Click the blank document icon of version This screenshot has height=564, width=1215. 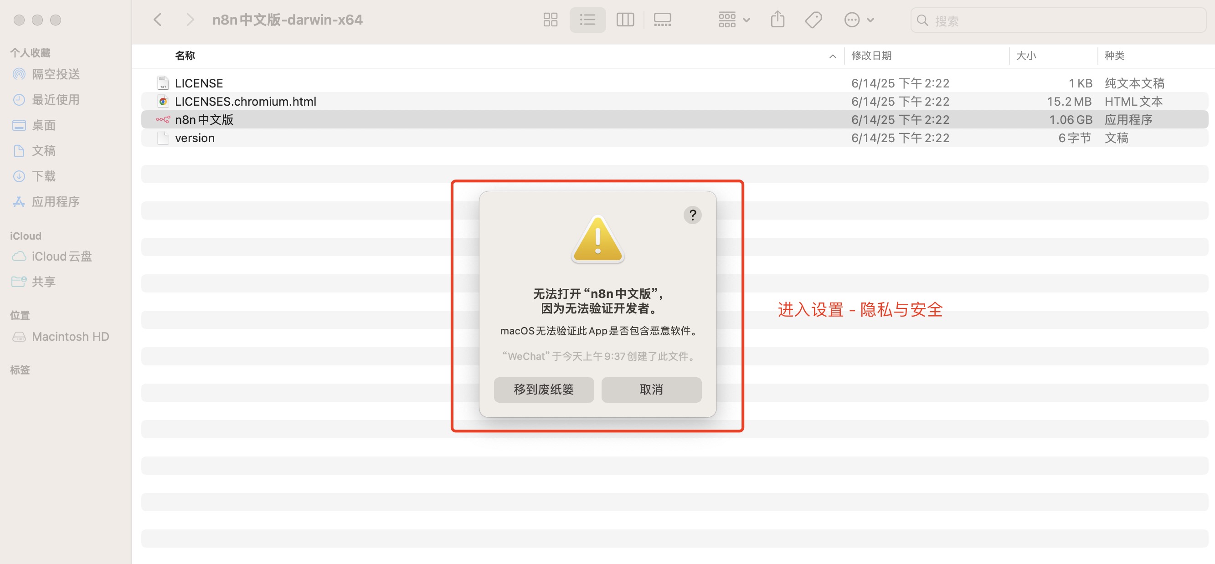163,138
